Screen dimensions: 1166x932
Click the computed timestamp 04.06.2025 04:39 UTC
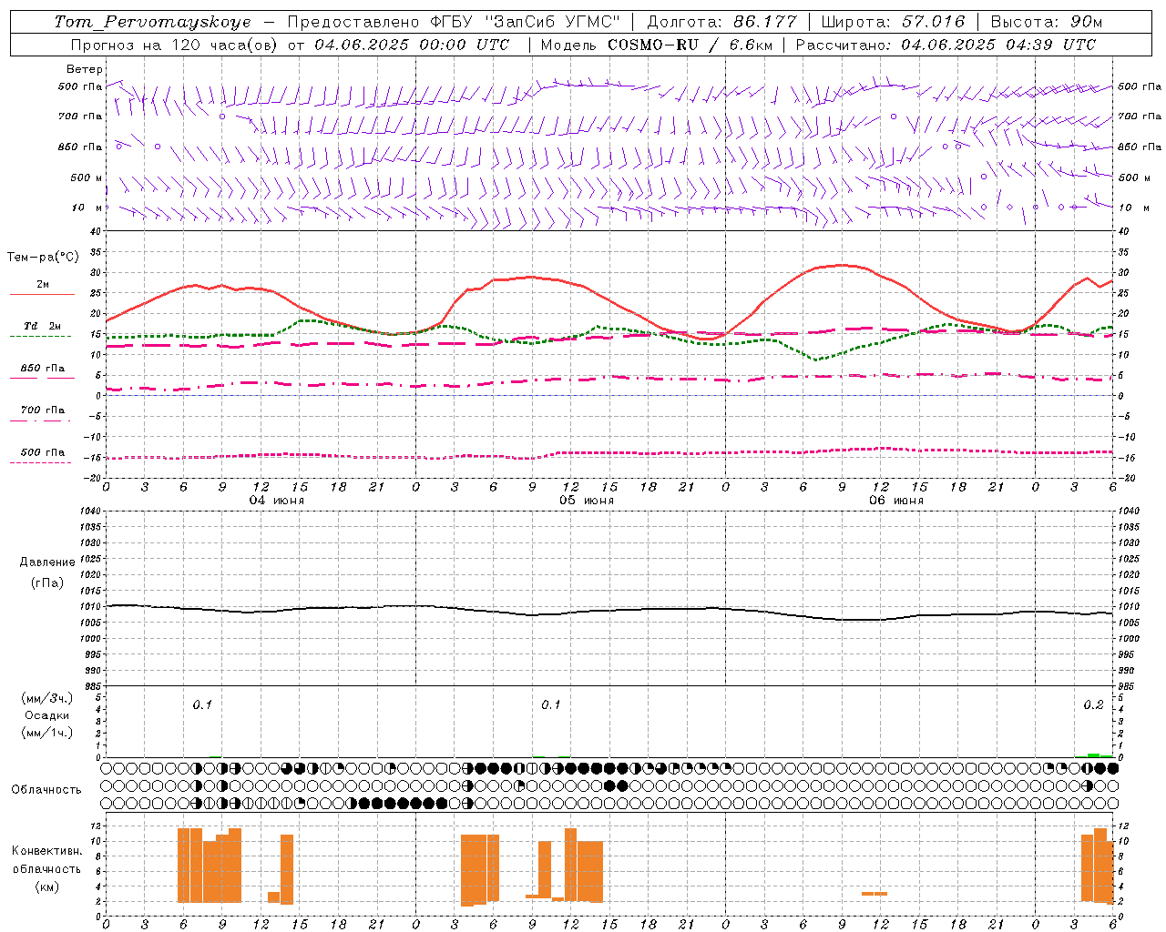998,45
